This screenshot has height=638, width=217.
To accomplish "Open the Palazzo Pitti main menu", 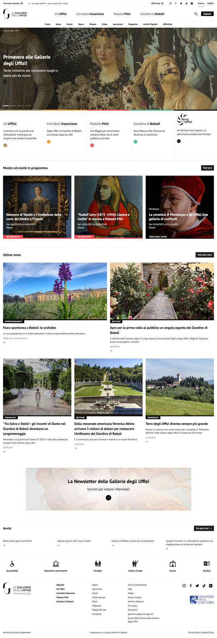I will point(122,14).
